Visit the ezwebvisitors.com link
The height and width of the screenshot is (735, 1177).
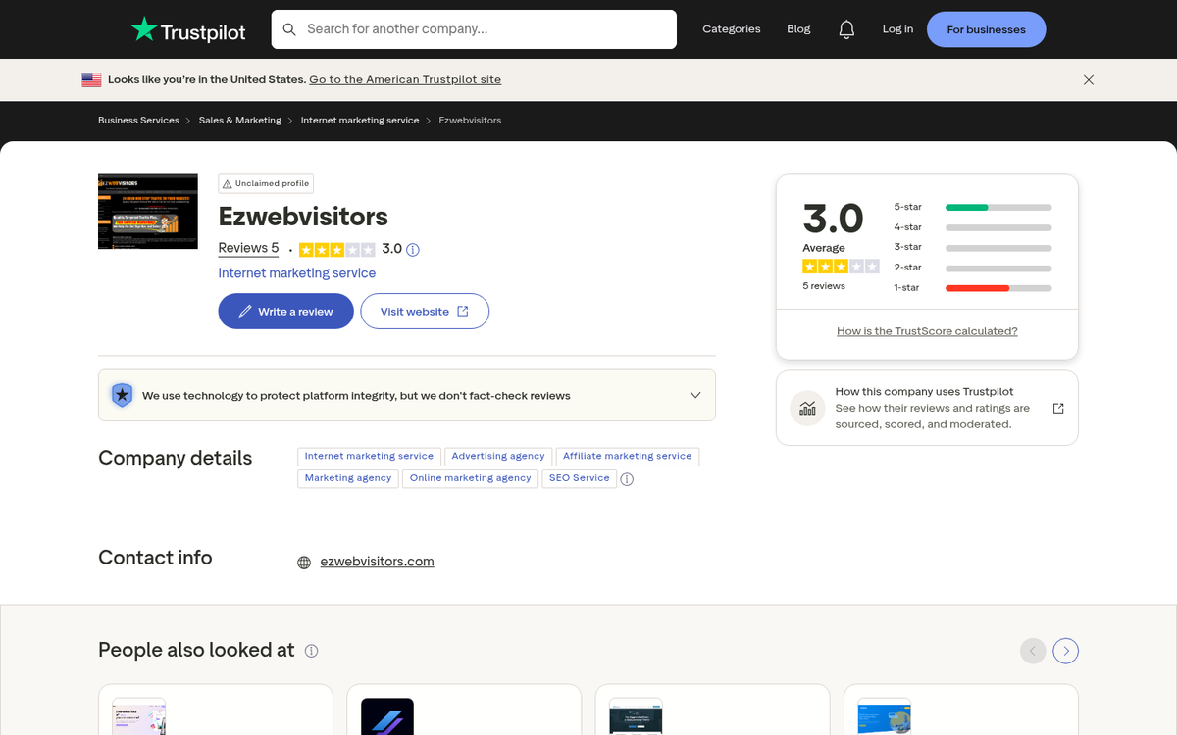pos(377,561)
